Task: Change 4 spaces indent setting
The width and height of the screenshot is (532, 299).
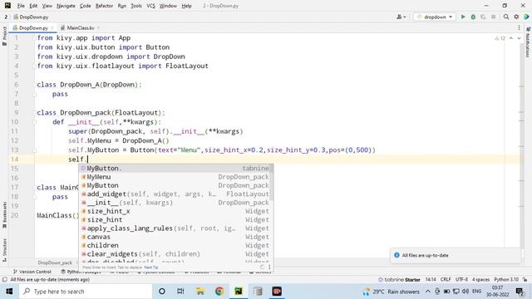Action: [x=480, y=280]
